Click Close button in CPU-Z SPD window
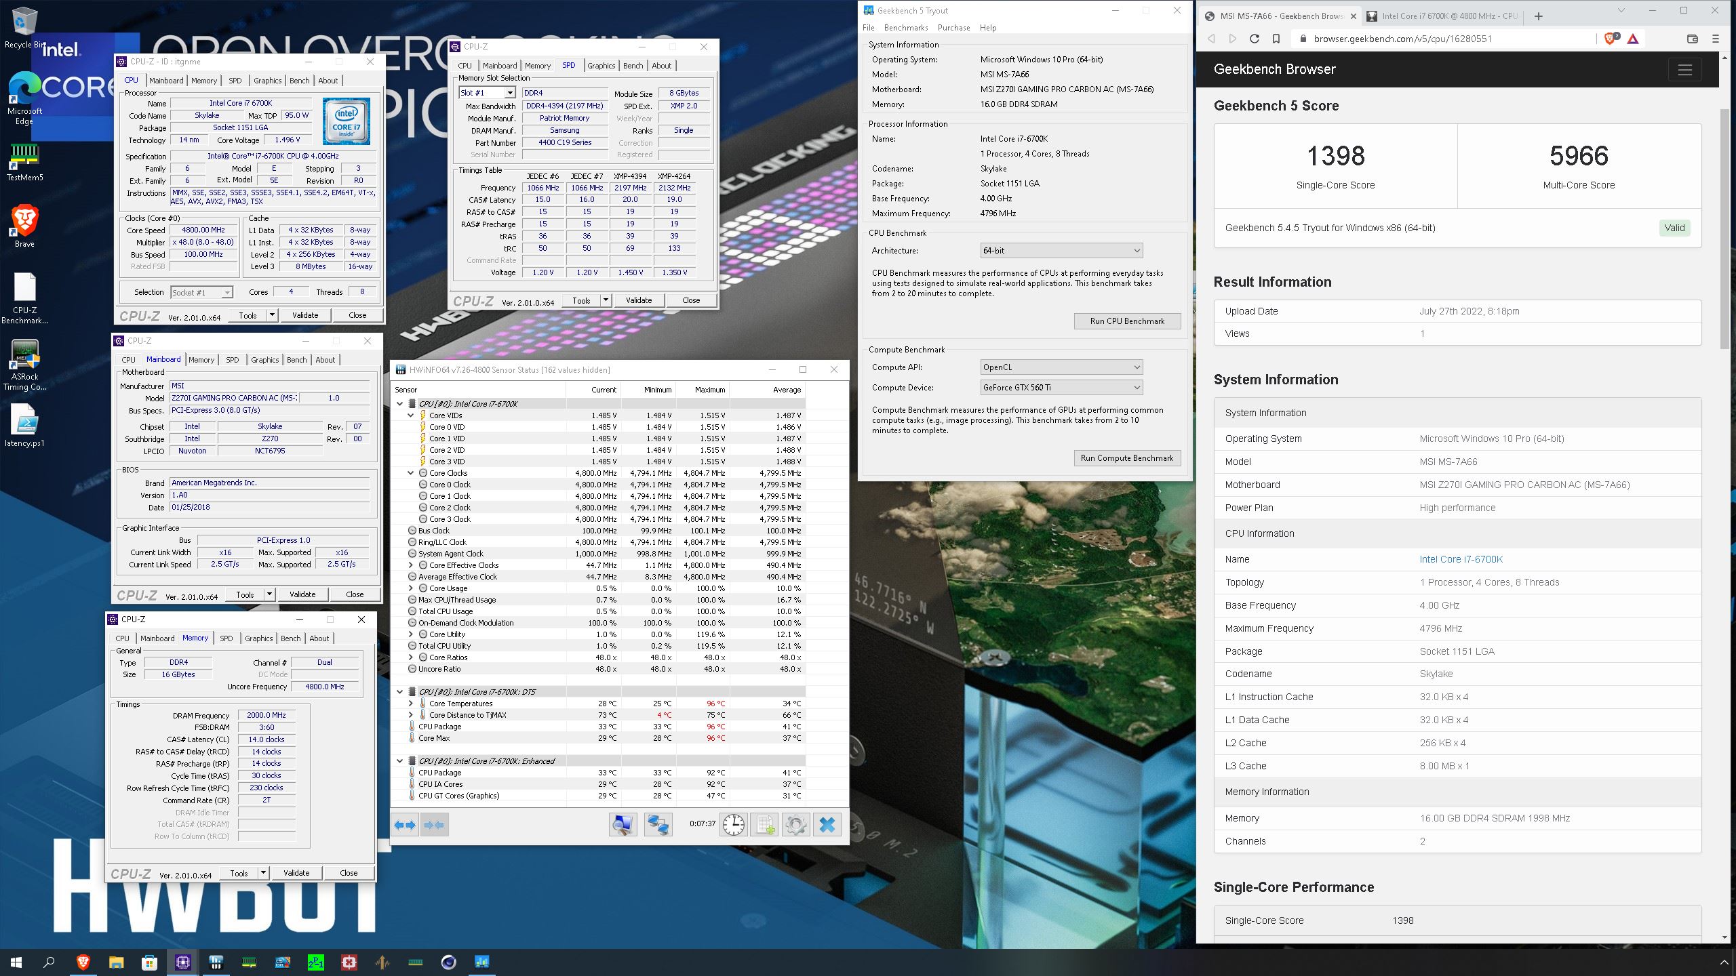Image resolution: width=1736 pixels, height=976 pixels. tap(691, 300)
